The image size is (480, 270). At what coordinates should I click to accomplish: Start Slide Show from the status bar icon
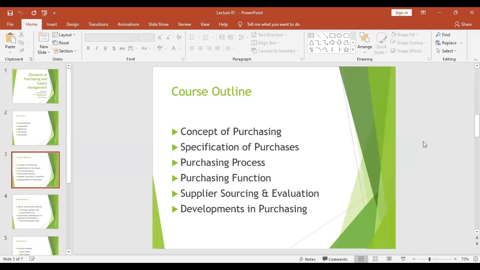click(403, 259)
